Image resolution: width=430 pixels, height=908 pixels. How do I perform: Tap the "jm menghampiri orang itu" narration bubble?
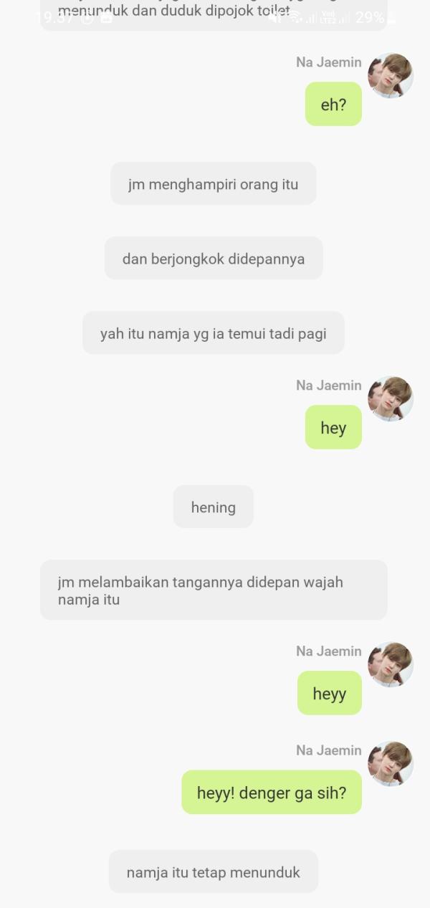pos(214,184)
